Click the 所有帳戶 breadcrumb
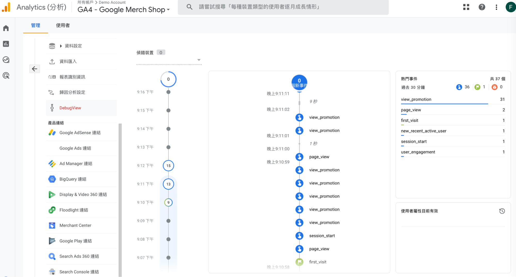 coord(85,2)
